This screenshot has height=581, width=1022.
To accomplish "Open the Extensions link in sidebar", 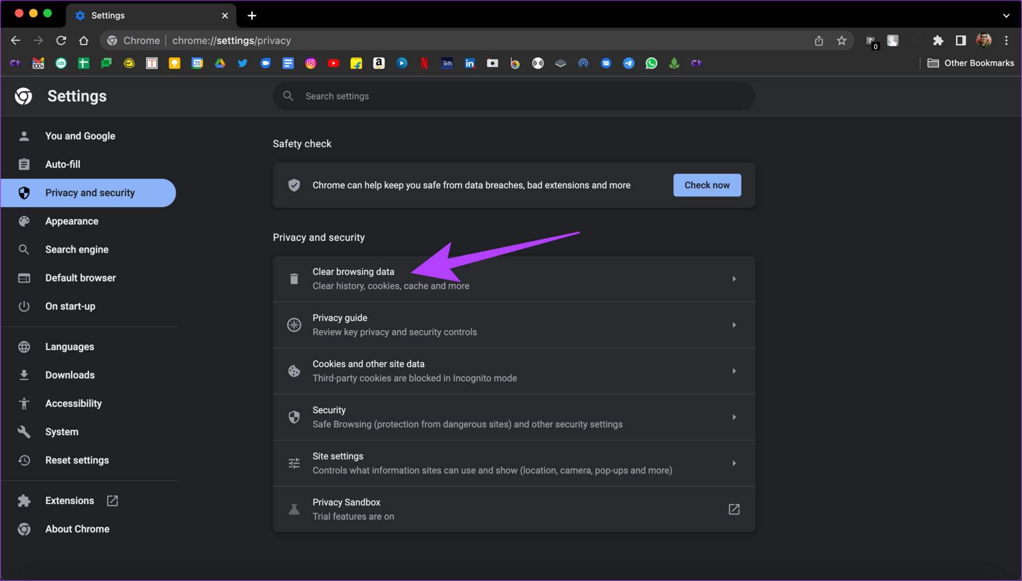I will coord(70,501).
